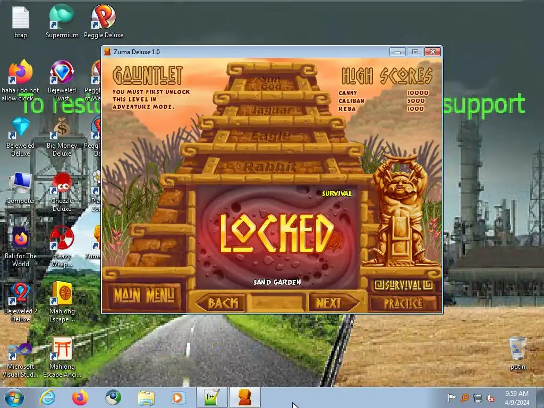Click the 'Sand Garden' level name text
Image resolution: width=544 pixels, height=408 pixels.
pyautogui.click(x=277, y=282)
